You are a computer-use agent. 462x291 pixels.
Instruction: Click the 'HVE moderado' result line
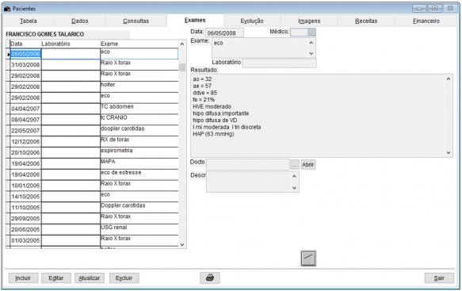click(212, 106)
